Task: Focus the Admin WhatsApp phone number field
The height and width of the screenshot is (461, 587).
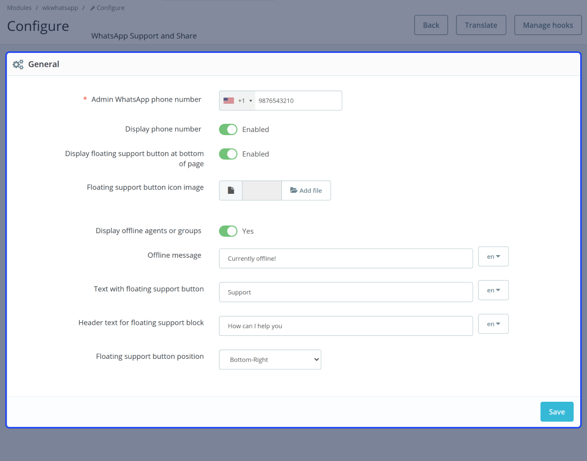Action: pos(298,101)
